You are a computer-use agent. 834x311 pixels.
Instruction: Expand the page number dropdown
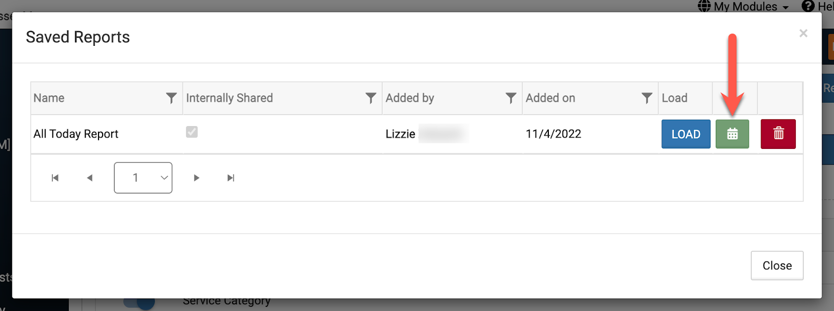[x=143, y=178]
